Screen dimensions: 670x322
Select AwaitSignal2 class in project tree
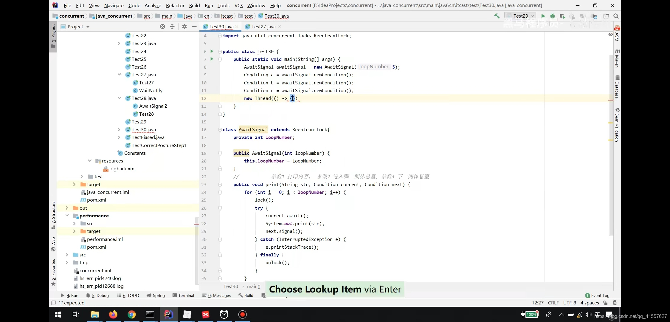click(x=153, y=106)
